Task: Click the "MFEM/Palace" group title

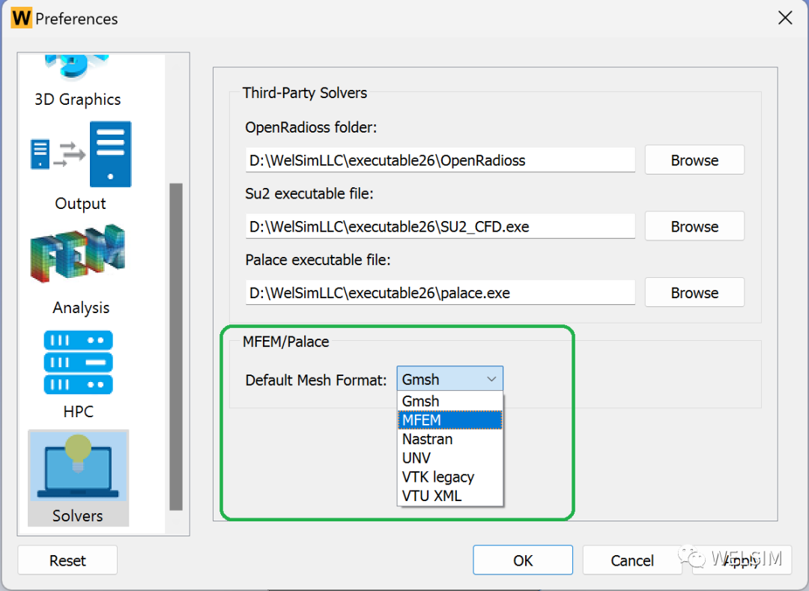Action: click(286, 342)
